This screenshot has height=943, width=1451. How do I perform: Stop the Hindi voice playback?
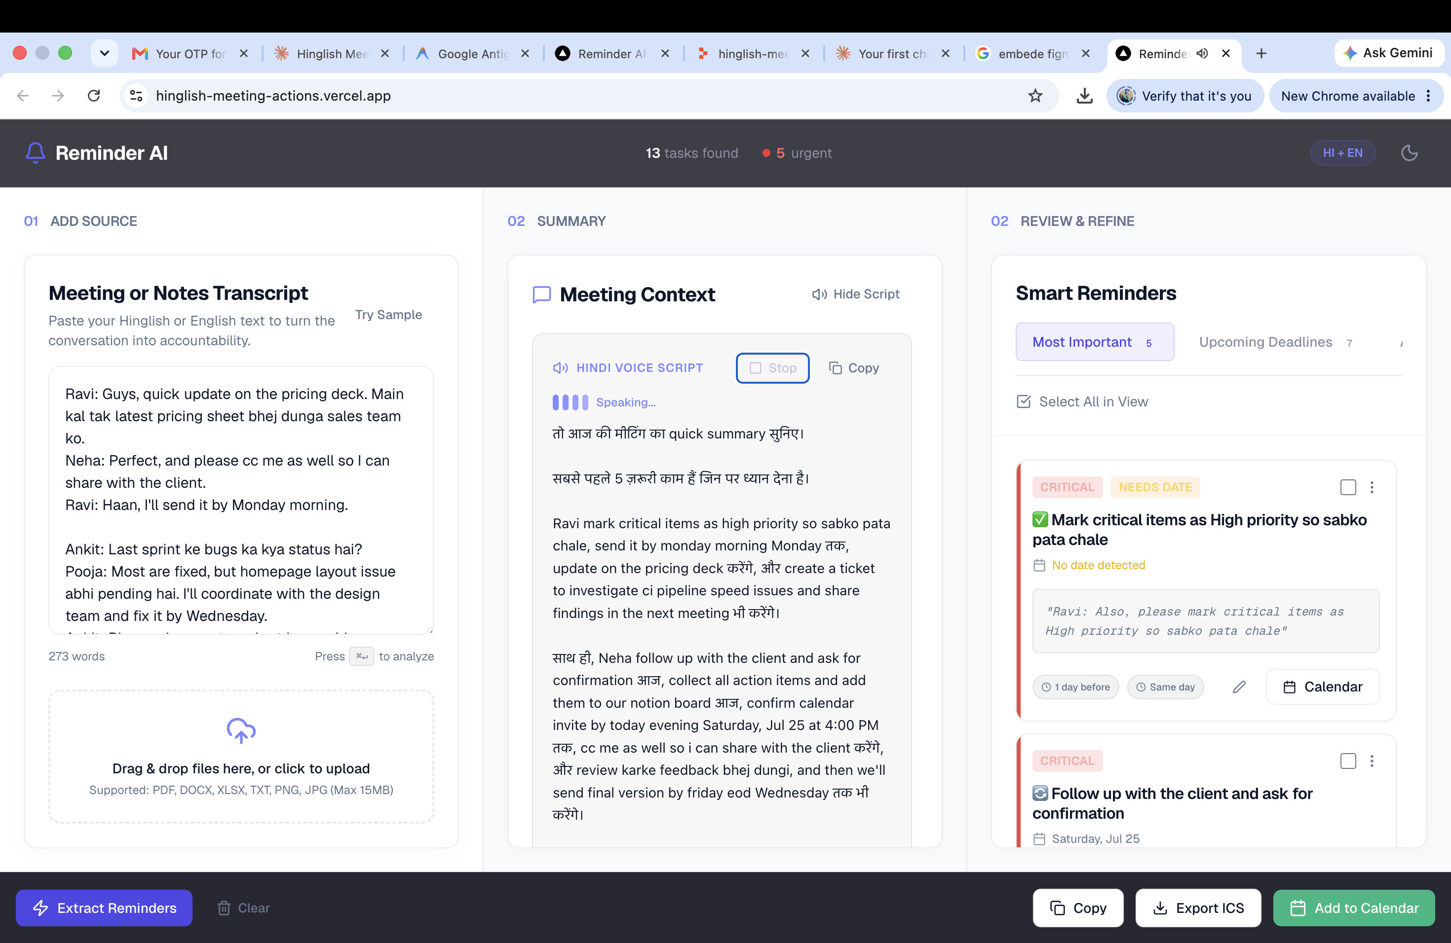[x=772, y=368]
